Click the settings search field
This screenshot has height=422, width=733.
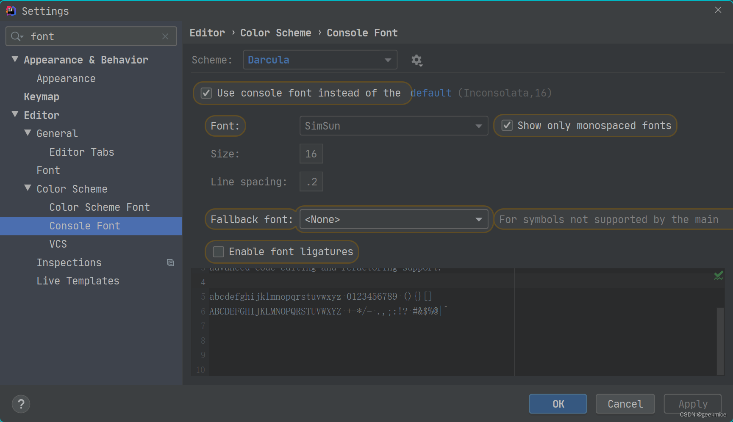click(x=91, y=36)
